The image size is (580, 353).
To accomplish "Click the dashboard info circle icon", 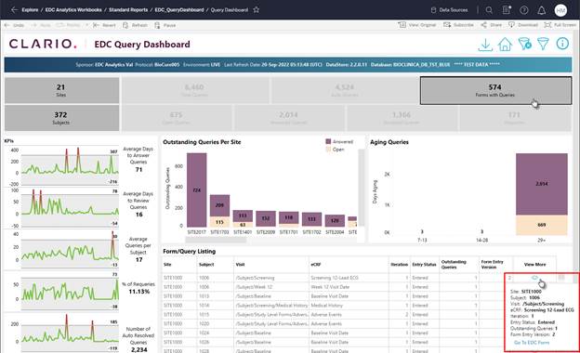I will (562, 44).
